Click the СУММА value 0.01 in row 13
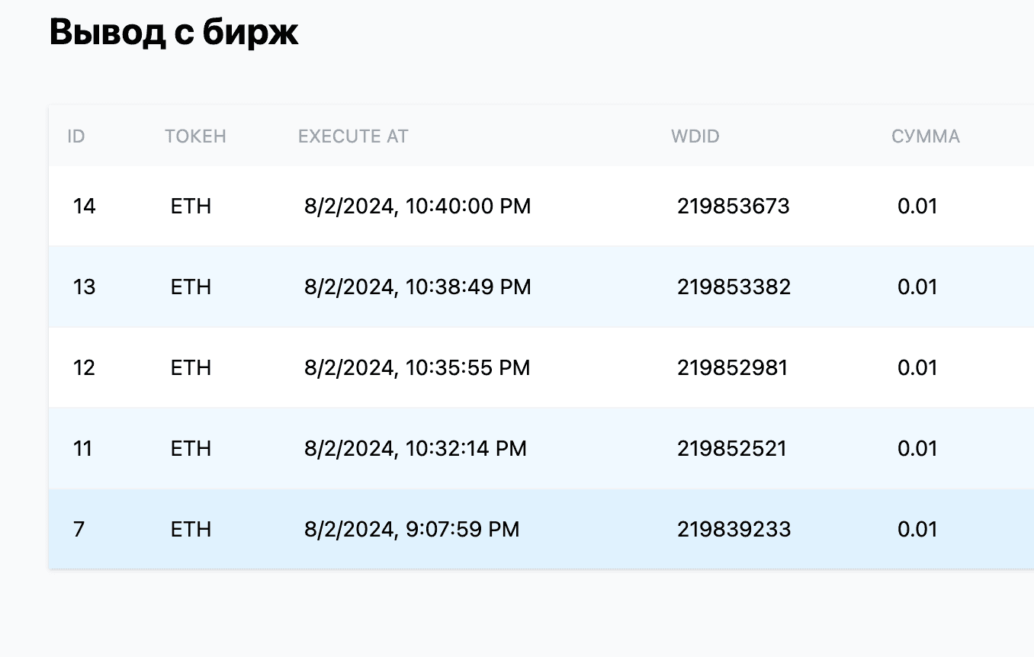The width and height of the screenshot is (1034, 657). (x=917, y=287)
